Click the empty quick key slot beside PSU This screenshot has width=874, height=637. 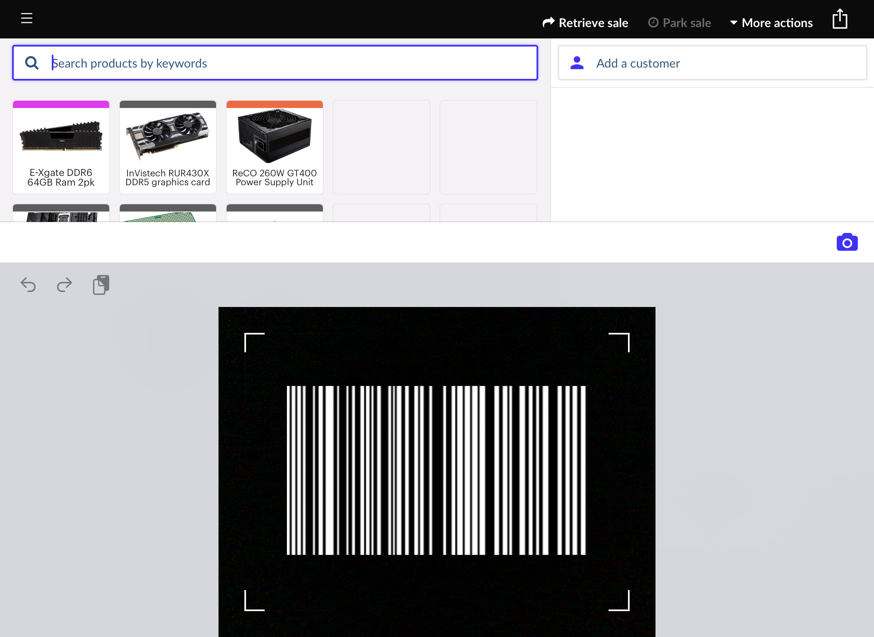pos(382,147)
